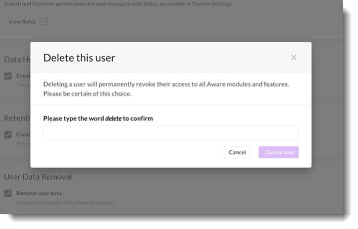
Task: Click the partially hidden Data Holds heading
Action: 17,59
